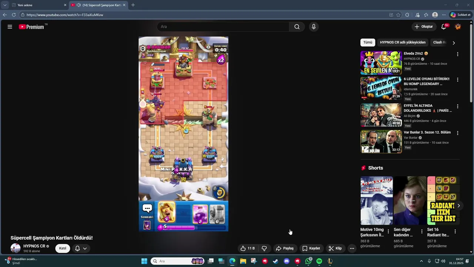Open 'EYFEL'İN ALTINDA DOLANDIRILDIKS' thumbnail
The image size is (474, 267).
click(x=381, y=115)
